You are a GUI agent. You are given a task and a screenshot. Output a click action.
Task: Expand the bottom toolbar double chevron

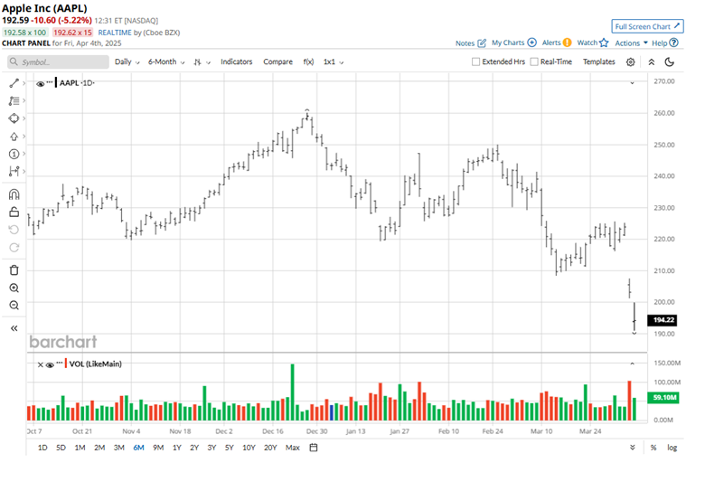tap(633, 448)
